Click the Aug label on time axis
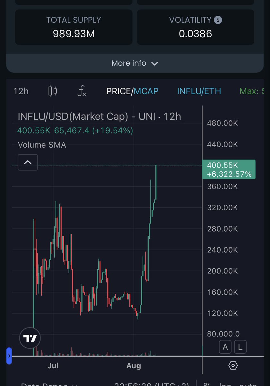Screen dimensions: 270x386 (134, 366)
